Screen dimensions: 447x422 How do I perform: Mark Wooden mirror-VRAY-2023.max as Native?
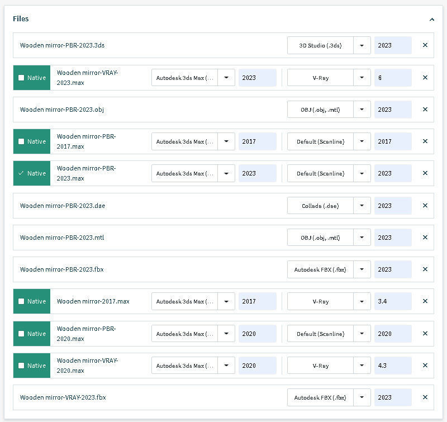21,78
